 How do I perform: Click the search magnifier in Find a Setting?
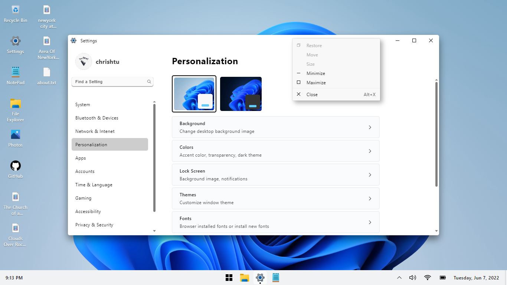tap(149, 82)
